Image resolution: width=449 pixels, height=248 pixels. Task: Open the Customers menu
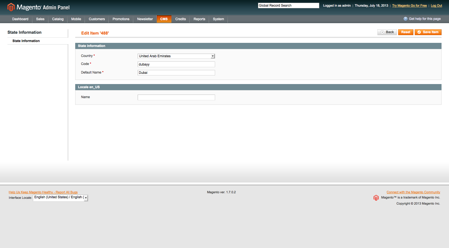(97, 19)
